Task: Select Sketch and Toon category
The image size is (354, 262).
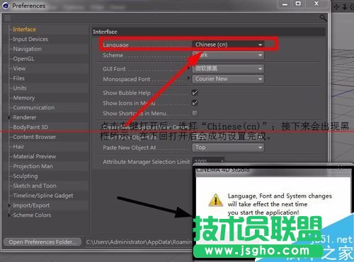Action: coord(35,186)
